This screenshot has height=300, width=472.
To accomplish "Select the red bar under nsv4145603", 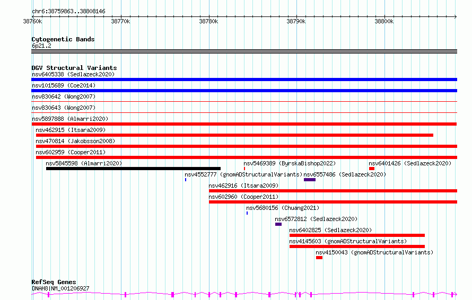I will (357, 247).
